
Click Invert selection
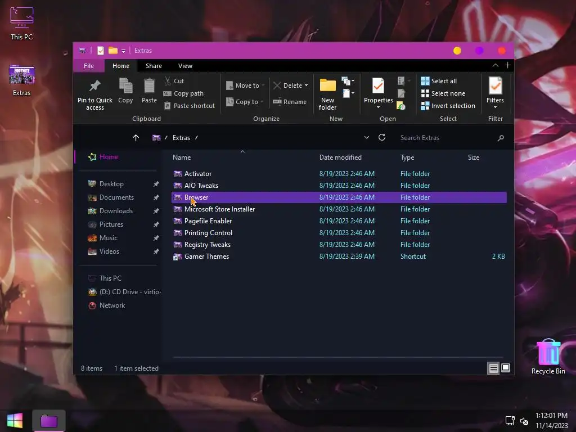click(448, 106)
